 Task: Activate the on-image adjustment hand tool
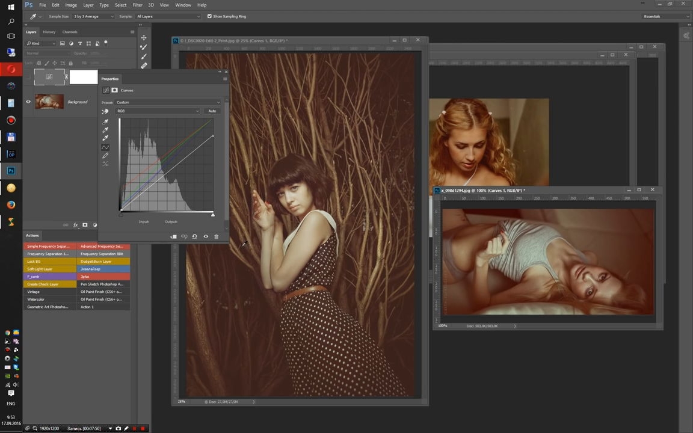(105, 111)
